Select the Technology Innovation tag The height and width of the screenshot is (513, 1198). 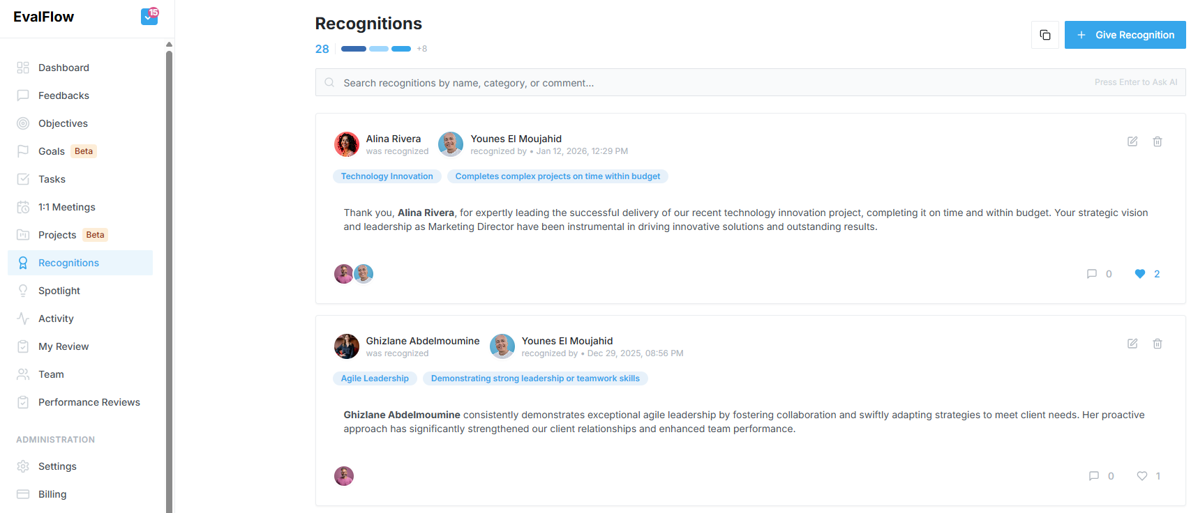click(387, 176)
